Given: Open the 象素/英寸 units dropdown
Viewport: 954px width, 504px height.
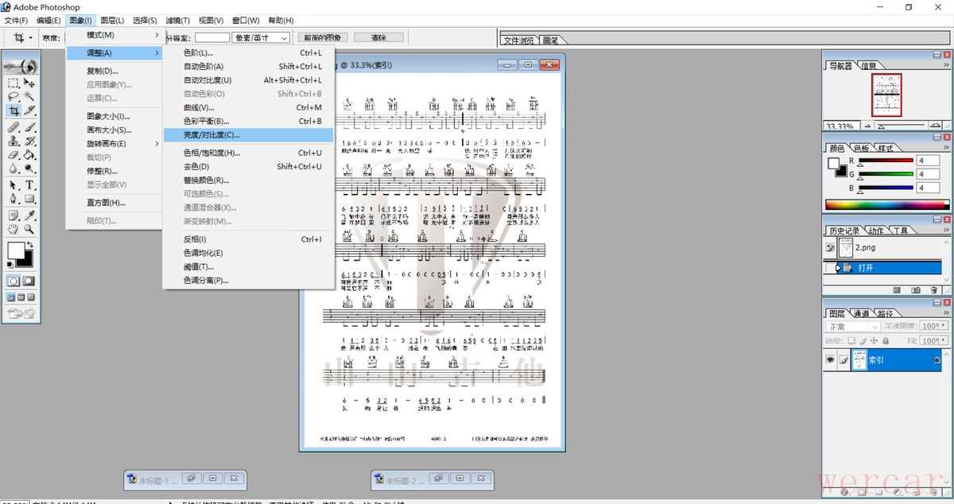Looking at the screenshot, I should tap(261, 37).
